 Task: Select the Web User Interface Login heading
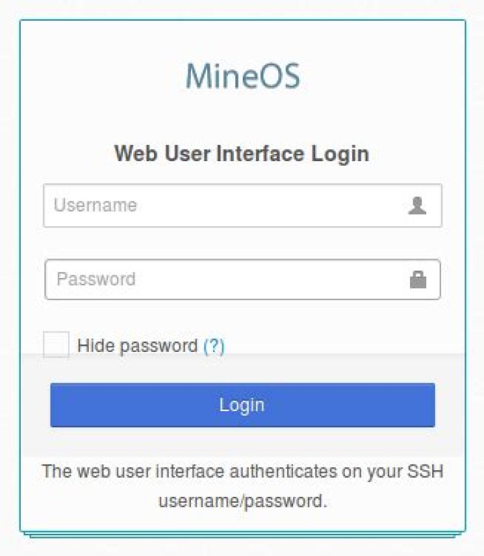(x=242, y=154)
